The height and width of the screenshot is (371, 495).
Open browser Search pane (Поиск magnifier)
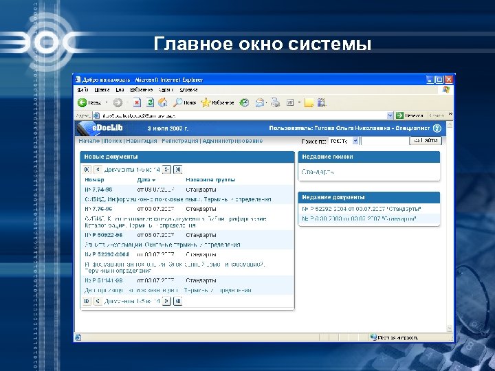coord(185,102)
